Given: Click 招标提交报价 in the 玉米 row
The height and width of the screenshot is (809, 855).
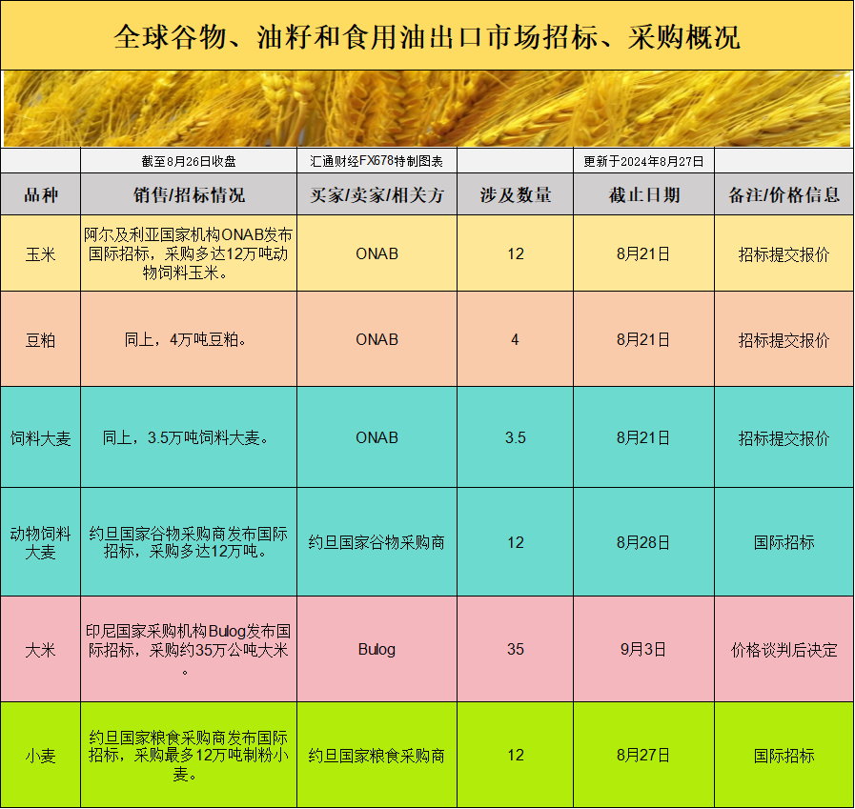Looking at the screenshot, I should click(784, 253).
